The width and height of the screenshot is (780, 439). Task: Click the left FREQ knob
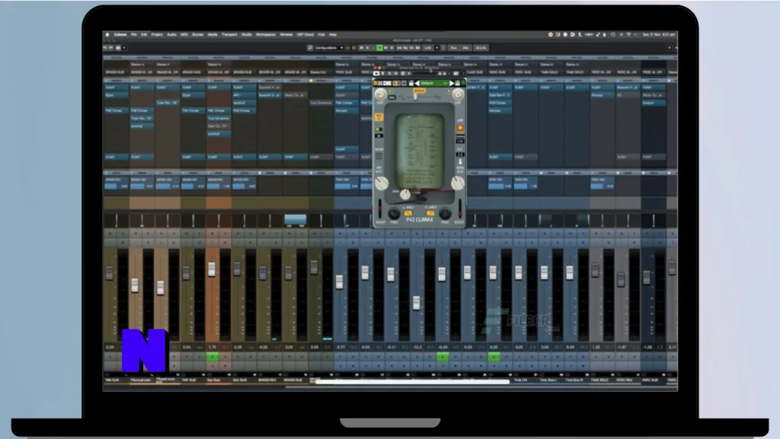[394, 214]
